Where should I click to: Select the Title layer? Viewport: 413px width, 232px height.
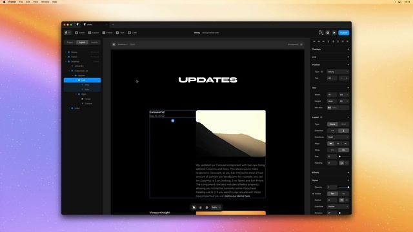click(82, 84)
